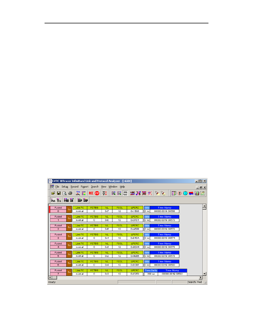253x328 pixels.
Task: Click the zoom in magnifier icon
Action: [114, 193]
